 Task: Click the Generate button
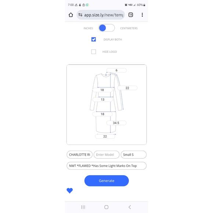pyautogui.click(x=106, y=181)
